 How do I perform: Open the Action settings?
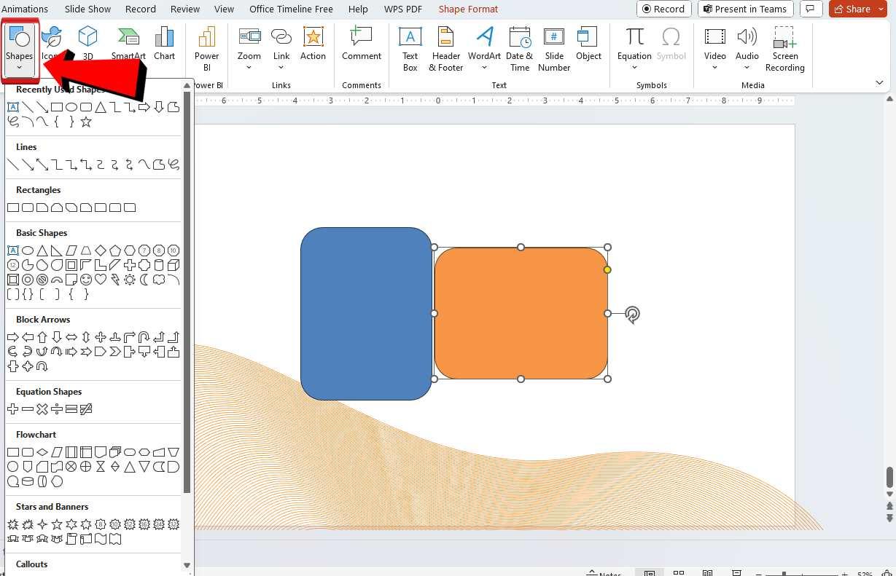click(313, 45)
